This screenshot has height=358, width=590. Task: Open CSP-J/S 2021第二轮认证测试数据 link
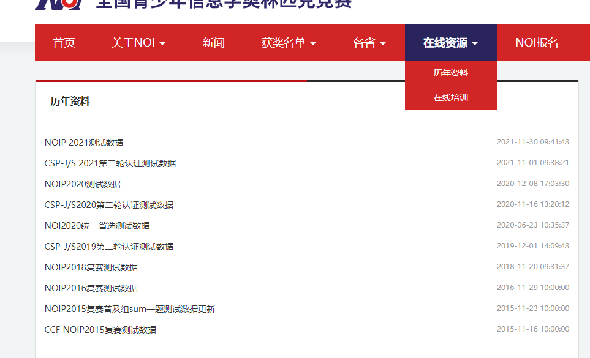tap(110, 163)
